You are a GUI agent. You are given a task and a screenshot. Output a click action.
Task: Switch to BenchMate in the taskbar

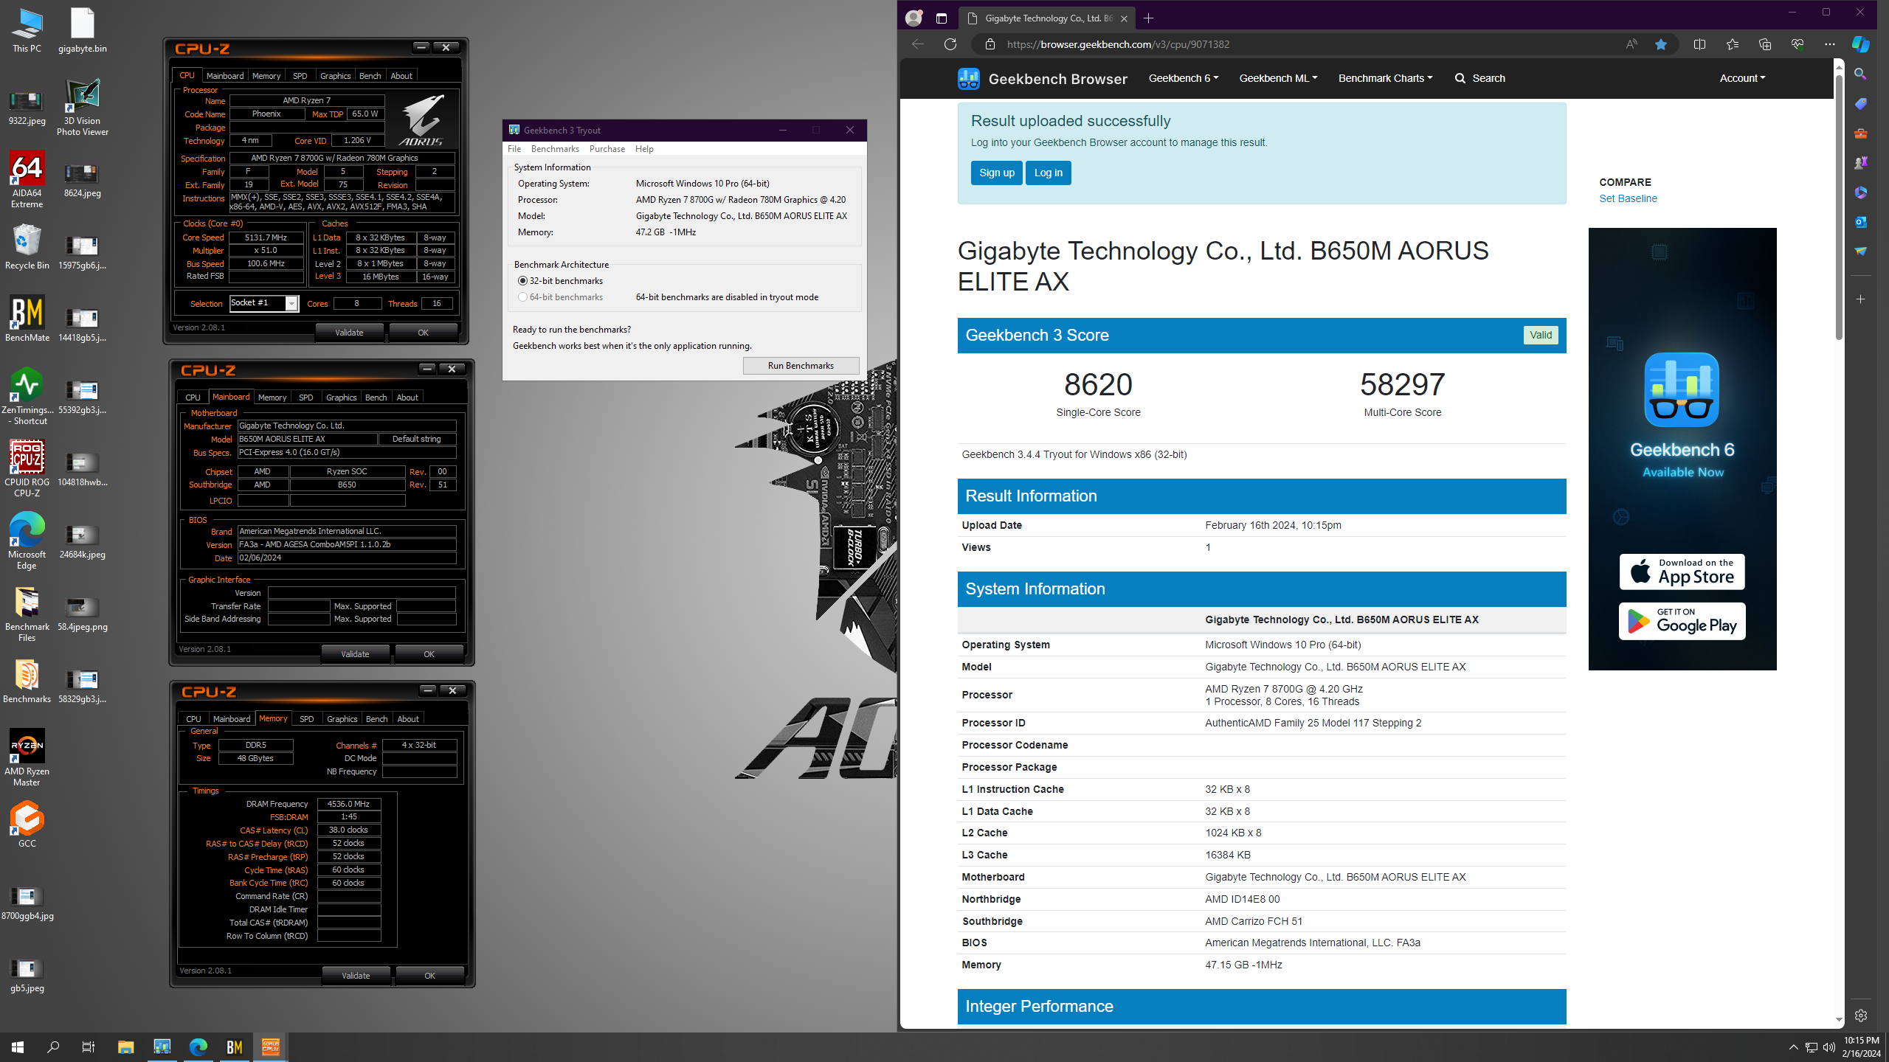(x=235, y=1047)
